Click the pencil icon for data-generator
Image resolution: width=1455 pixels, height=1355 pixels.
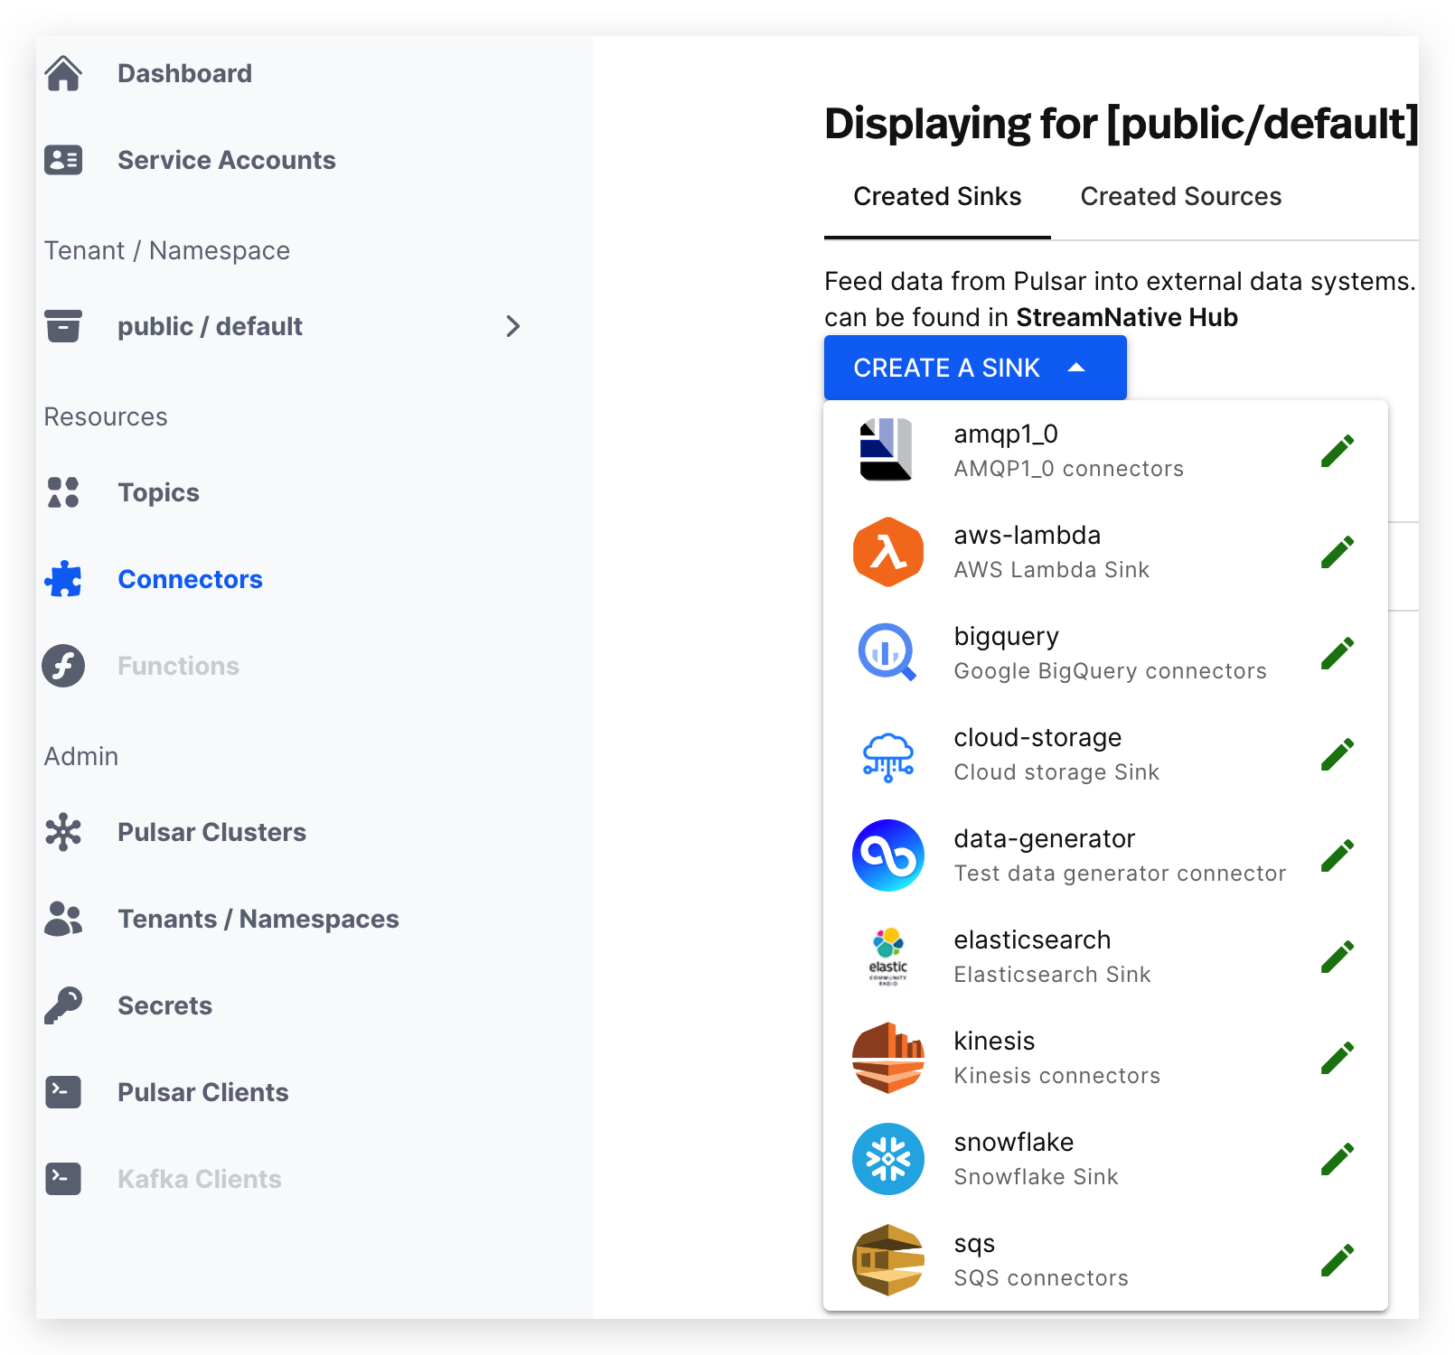point(1338,855)
